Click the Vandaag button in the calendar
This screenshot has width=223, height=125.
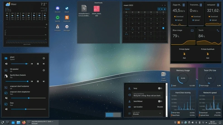(x=127, y=9)
